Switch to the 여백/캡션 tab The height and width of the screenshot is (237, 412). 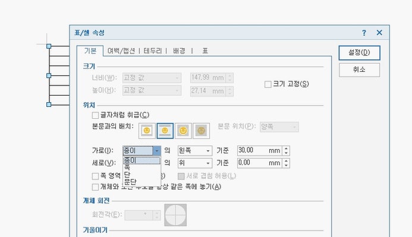click(121, 51)
